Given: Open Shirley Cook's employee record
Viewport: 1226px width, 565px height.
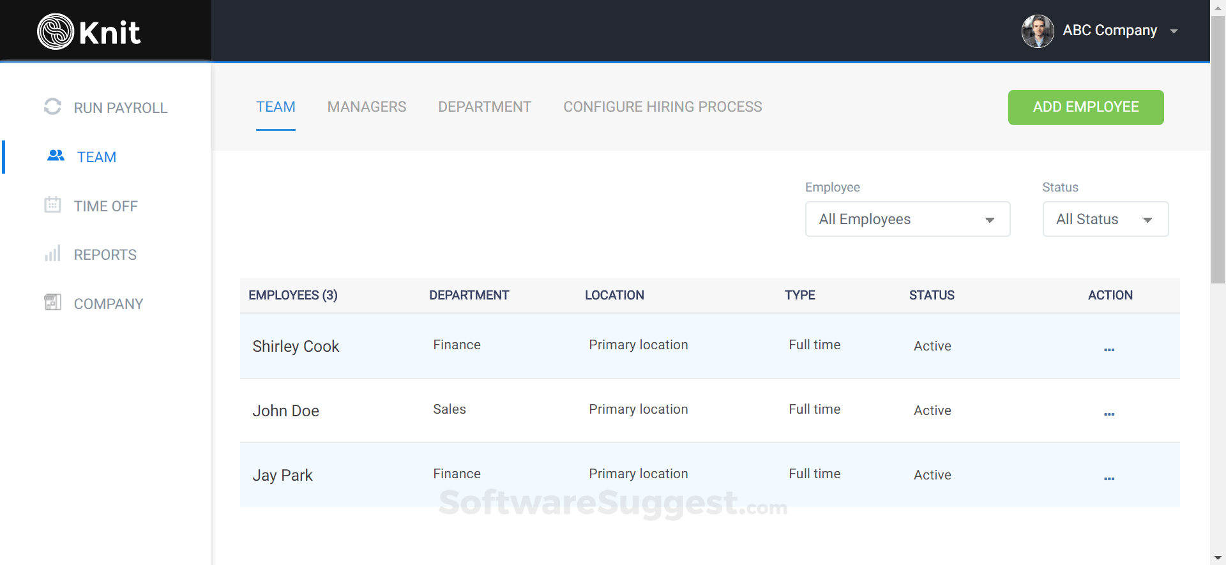Looking at the screenshot, I should (296, 346).
